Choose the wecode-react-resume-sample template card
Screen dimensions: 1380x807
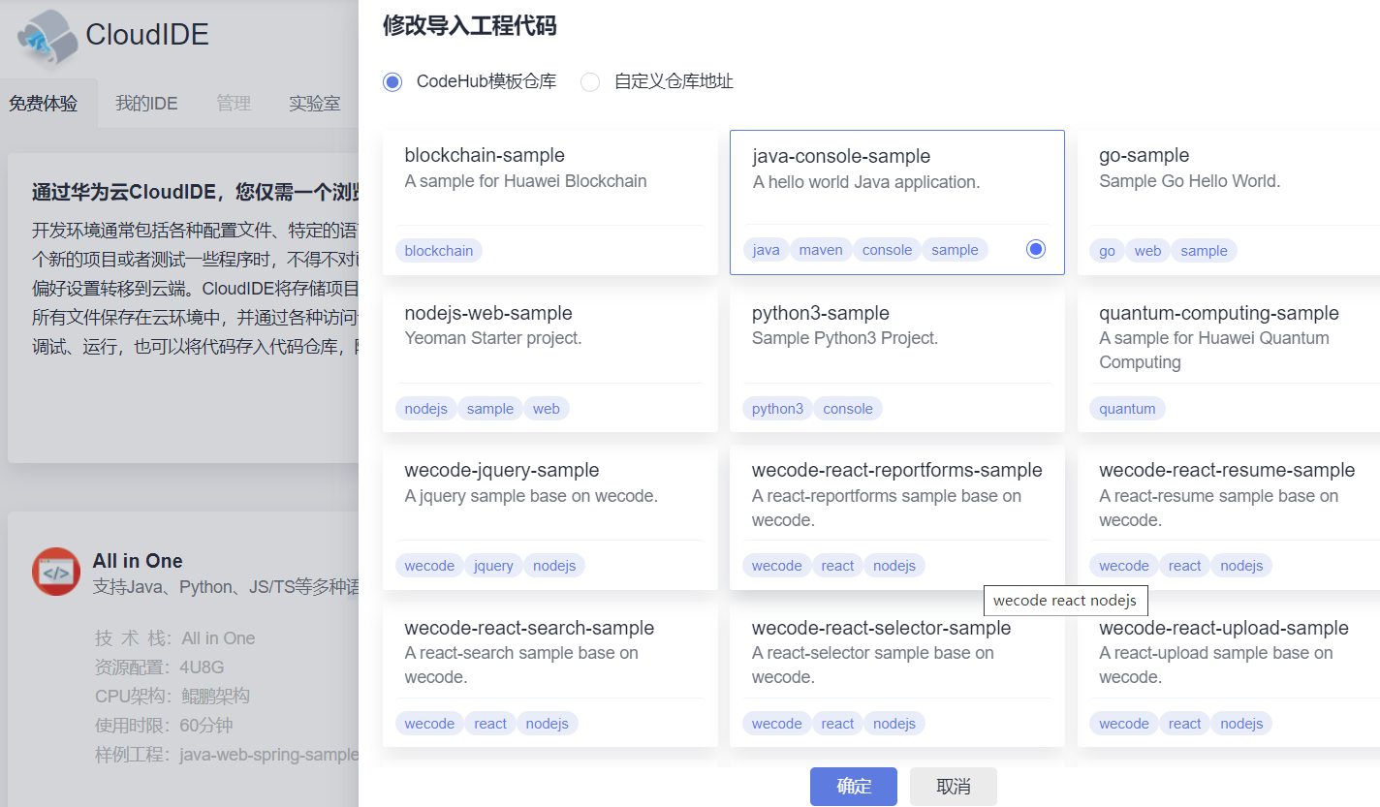[x=1229, y=517]
